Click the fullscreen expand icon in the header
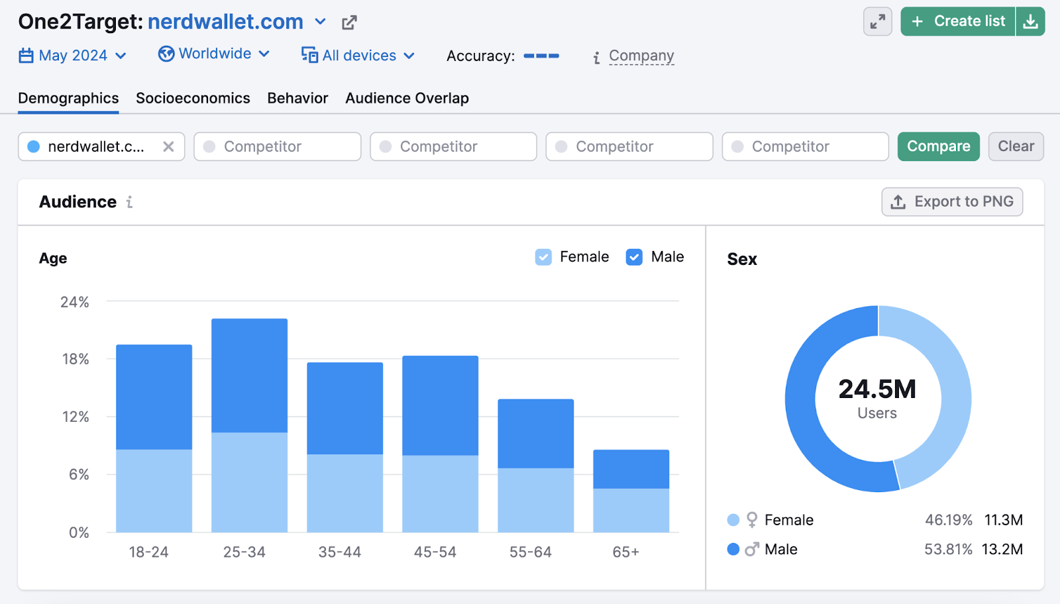 [877, 21]
